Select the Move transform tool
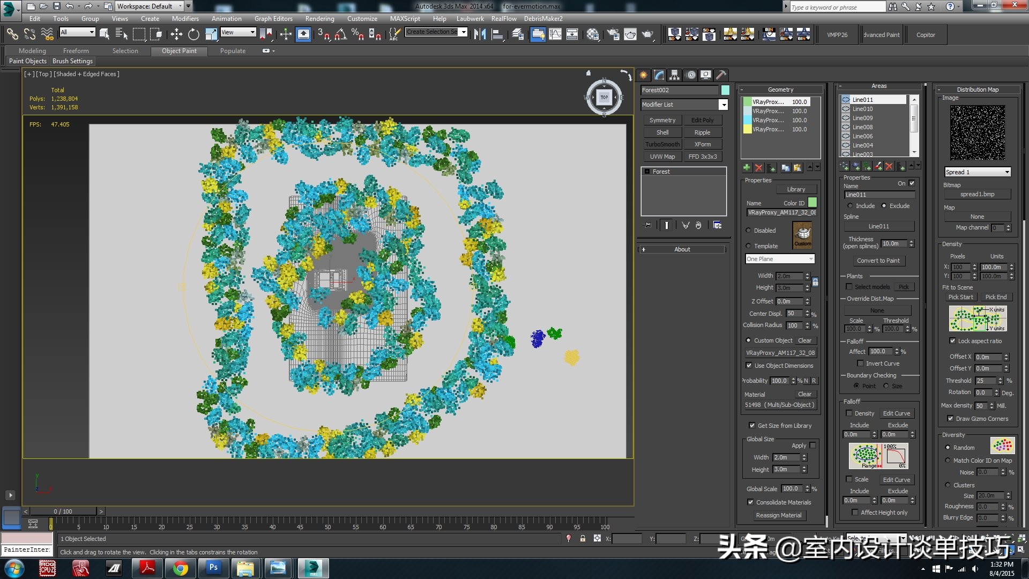Screen dimensions: 1029x579 point(176,35)
